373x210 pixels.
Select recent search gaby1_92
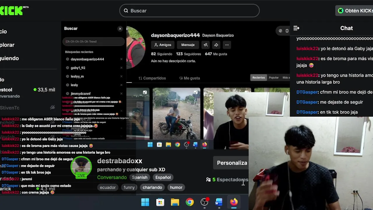tap(78, 68)
